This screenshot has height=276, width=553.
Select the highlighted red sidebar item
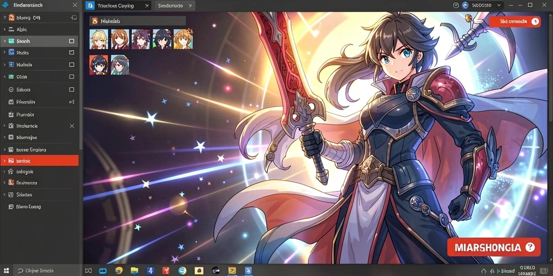[x=39, y=161]
